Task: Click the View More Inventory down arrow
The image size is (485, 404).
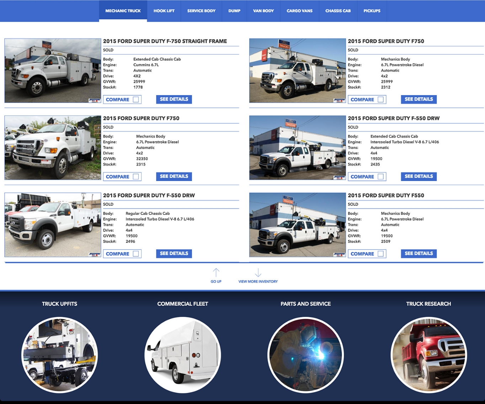Action: pyautogui.click(x=258, y=272)
